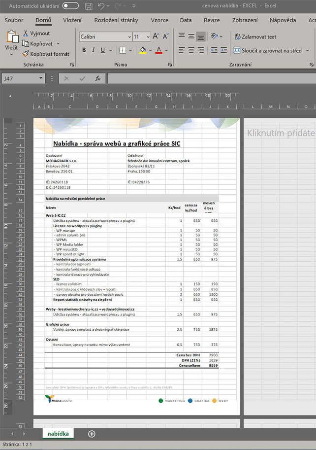Click the Undo arrow icon
The height and width of the screenshot is (450, 316).
click(101, 6)
